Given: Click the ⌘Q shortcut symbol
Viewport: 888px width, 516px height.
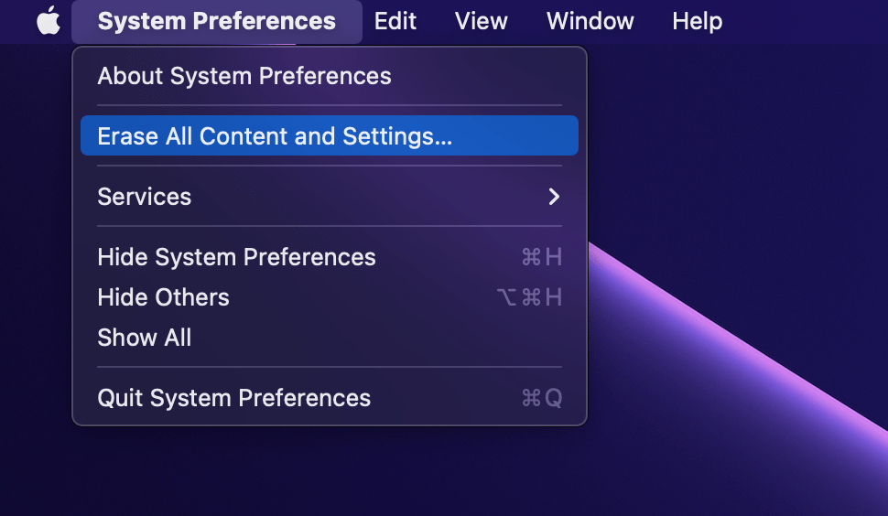Looking at the screenshot, I should click(542, 398).
